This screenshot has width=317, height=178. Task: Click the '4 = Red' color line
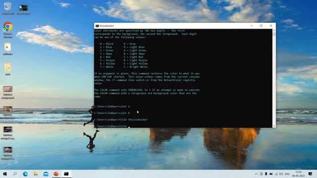105,57
